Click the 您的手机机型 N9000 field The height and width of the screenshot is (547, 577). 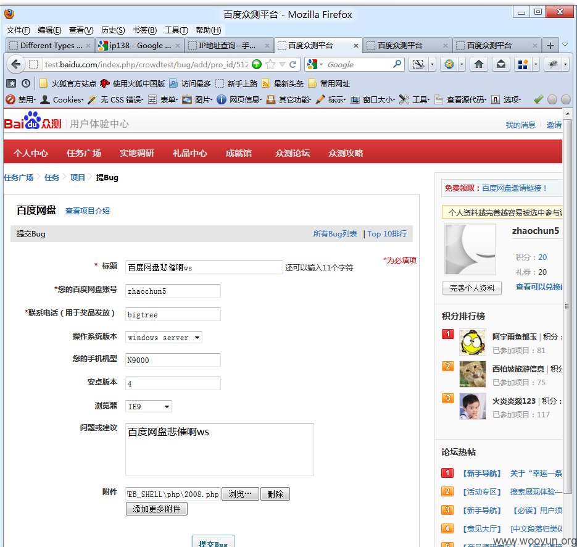[173, 360]
